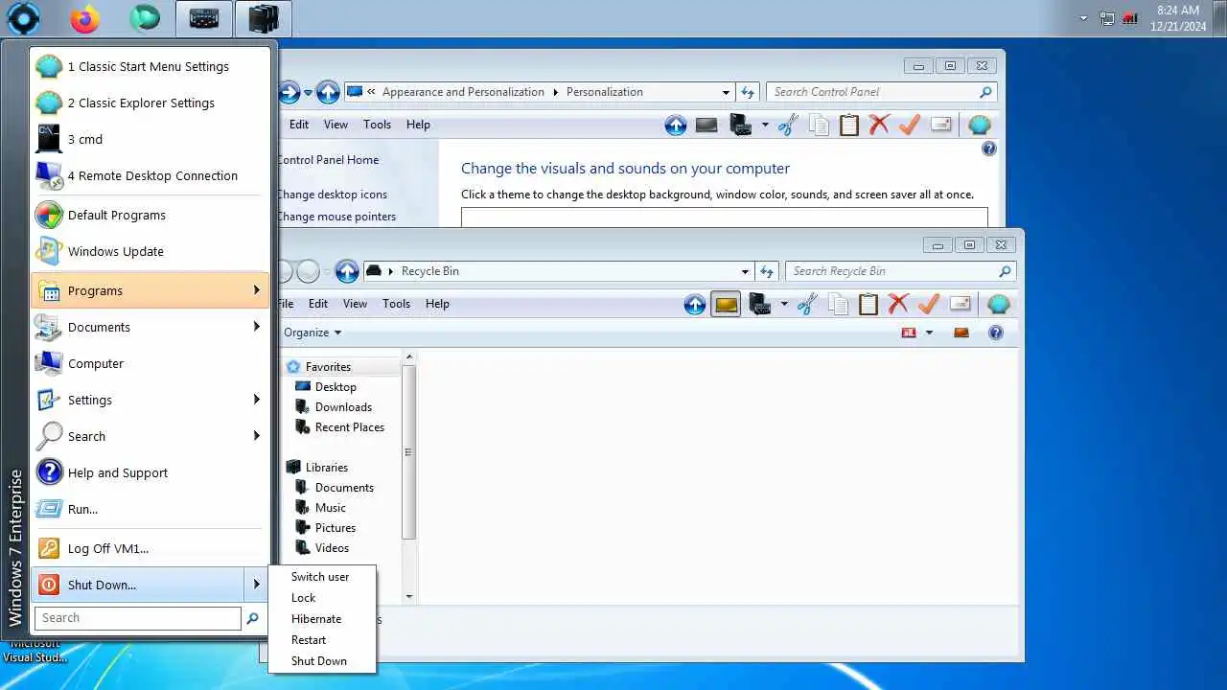Image resolution: width=1227 pixels, height=690 pixels.
Task: Choose Lock from Shut Down submenu
Action: (322, 598)
